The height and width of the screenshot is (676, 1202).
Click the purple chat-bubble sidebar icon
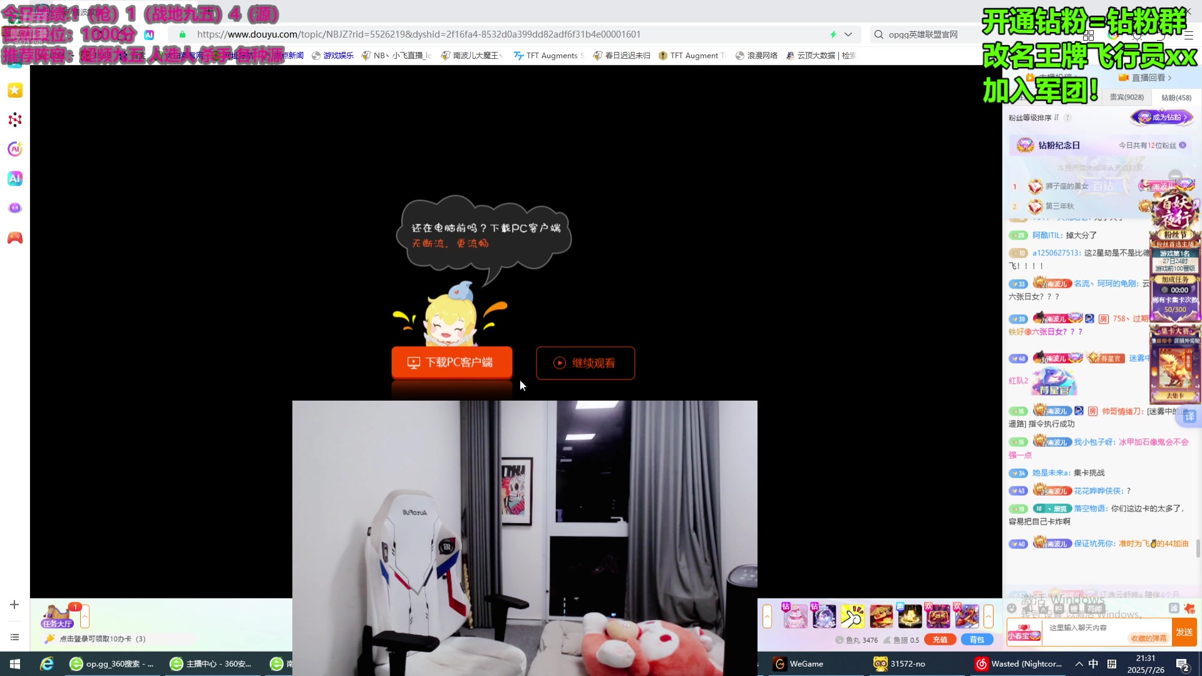[15, 208]
